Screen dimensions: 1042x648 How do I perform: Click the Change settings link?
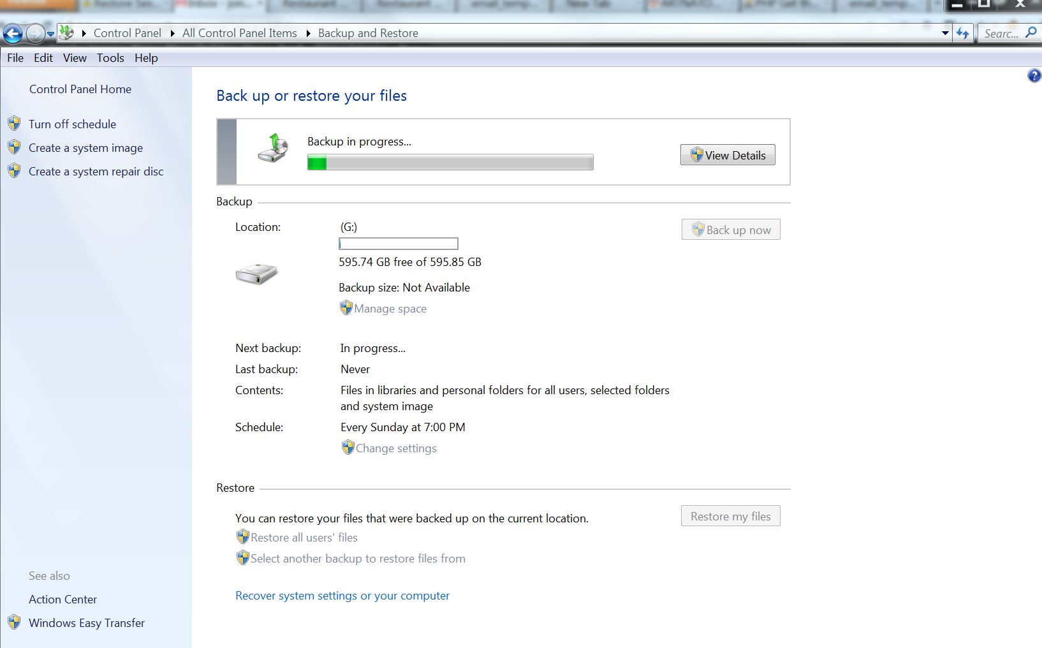pos(396,448)
